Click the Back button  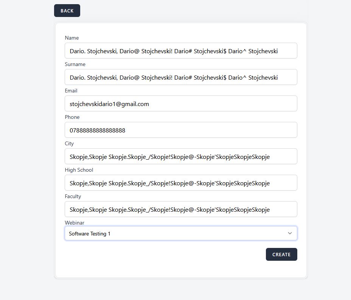67,11
